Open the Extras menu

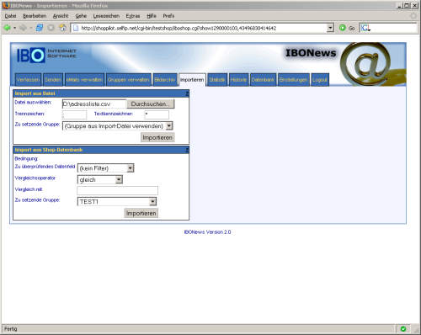(133, 16)
